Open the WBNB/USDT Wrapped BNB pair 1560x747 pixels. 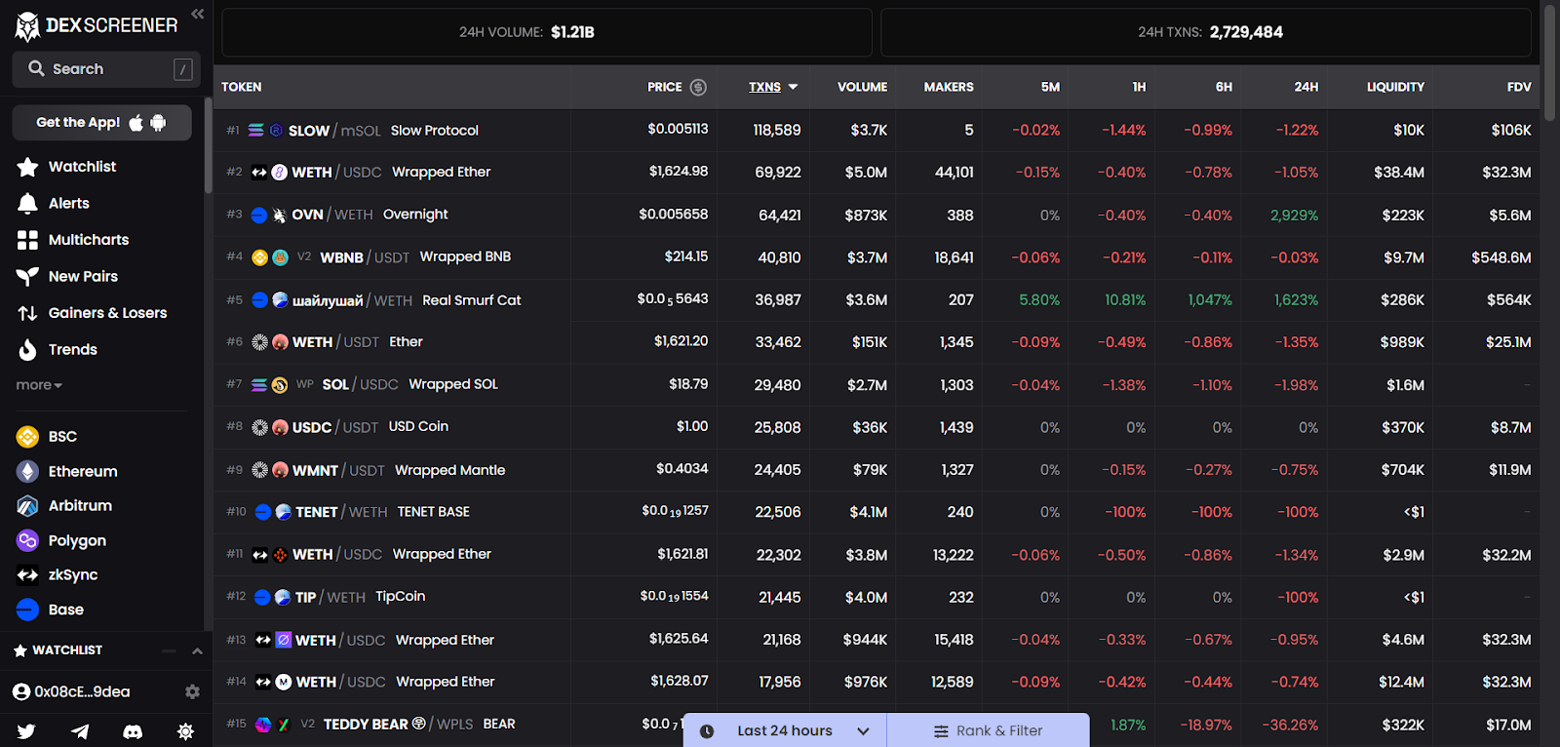[x=877, y=257]
